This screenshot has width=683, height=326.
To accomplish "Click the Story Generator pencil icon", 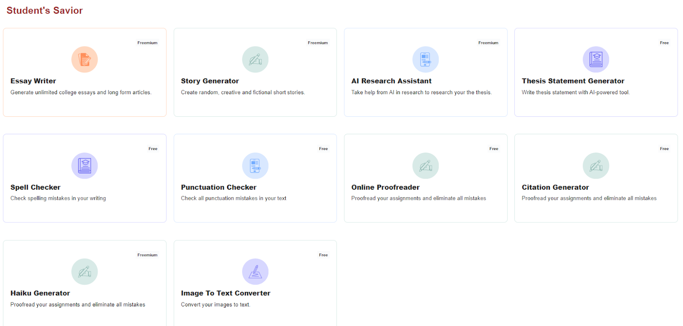I will pyautogui.click(x=255, y=59).
